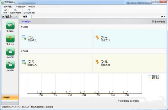The height and width of the screenshot is (110, 168).
Task: Click the 锁屏 lock screen toolbar icon
Action: 5,11
